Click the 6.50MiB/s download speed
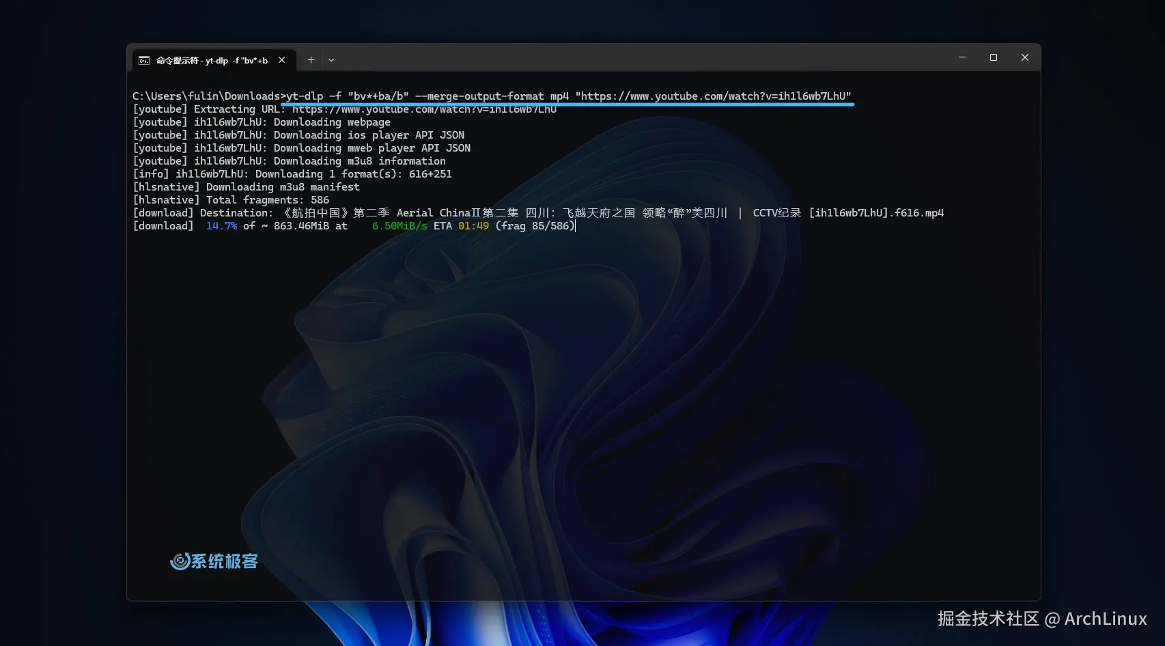1165x646 pixels. pyautogui.click(x=399, y=226)
